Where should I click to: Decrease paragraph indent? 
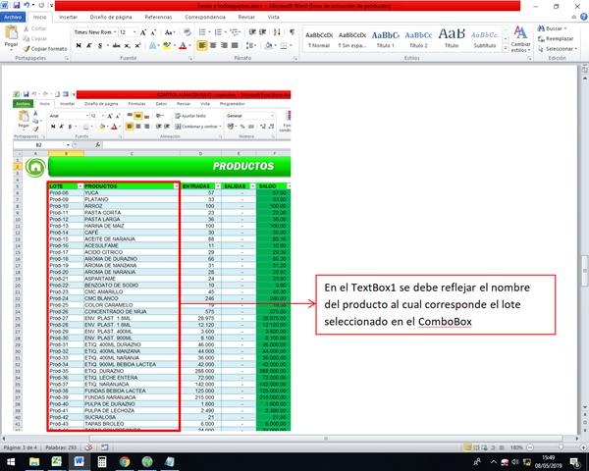pyautogui.click(x=252, y=32)
